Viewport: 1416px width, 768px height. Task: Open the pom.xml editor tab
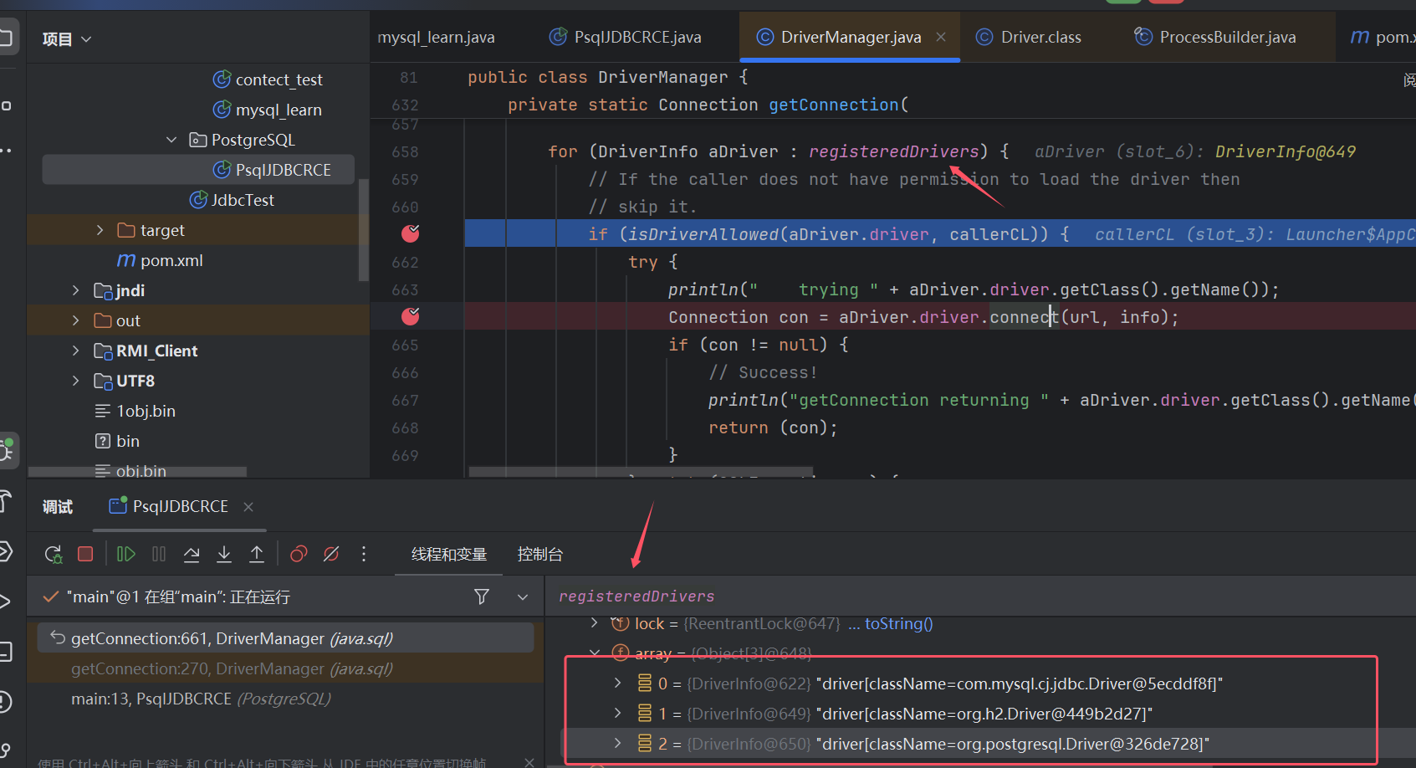click(x=1383, y=37)
